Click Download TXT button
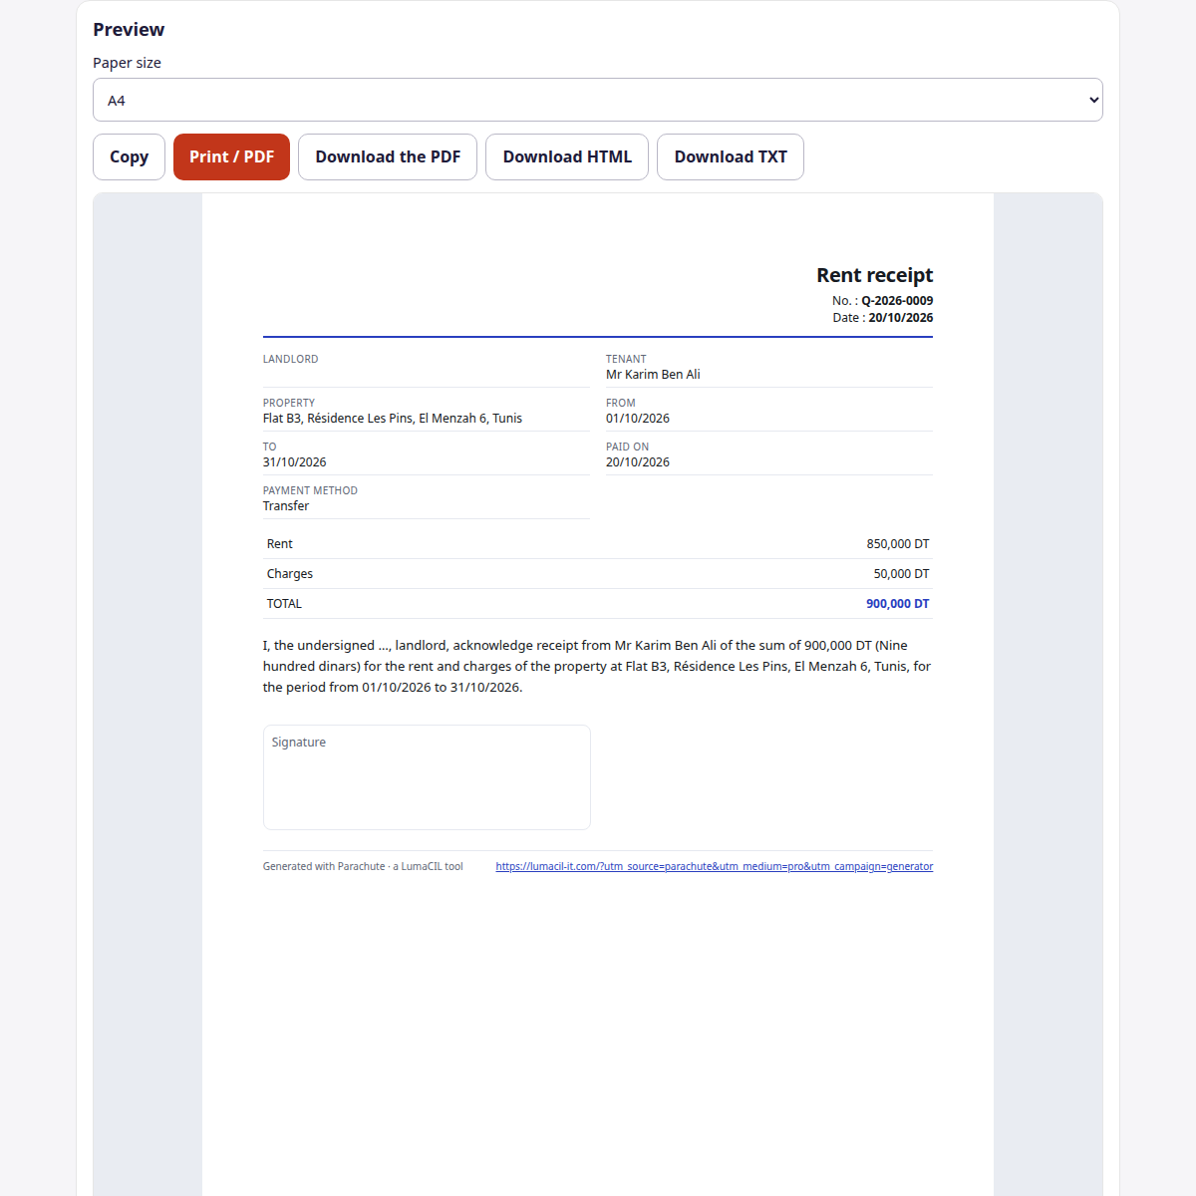 tap(731, 156)
